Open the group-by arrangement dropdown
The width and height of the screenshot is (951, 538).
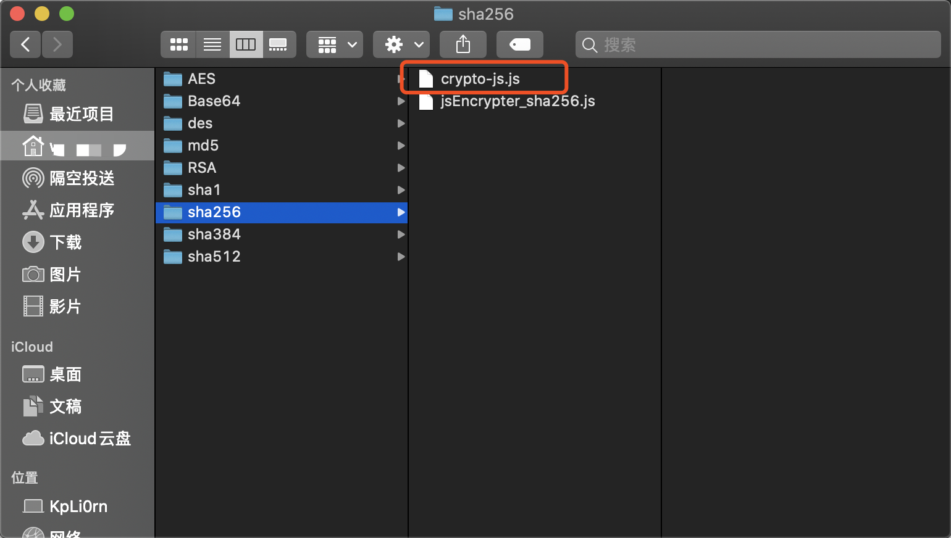(335, 44)
